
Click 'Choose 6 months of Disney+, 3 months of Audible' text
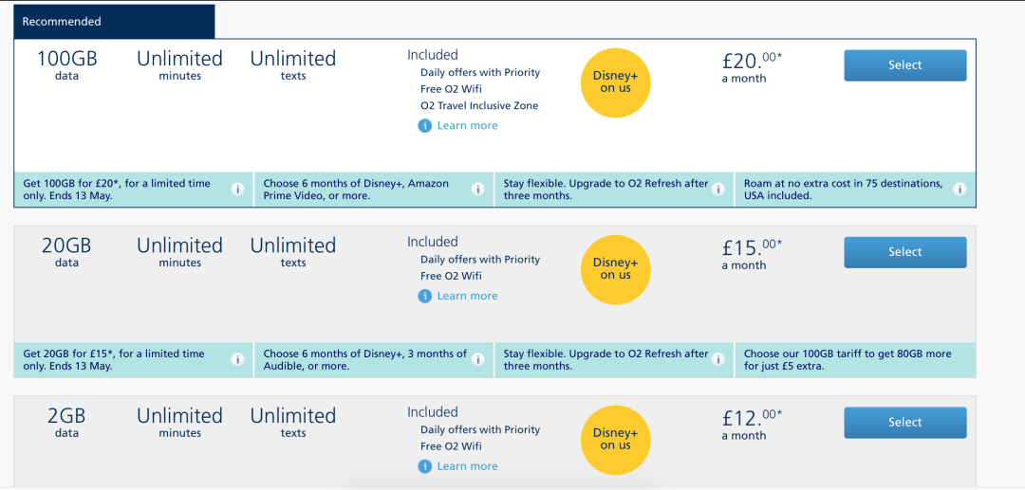coord(365,359)
